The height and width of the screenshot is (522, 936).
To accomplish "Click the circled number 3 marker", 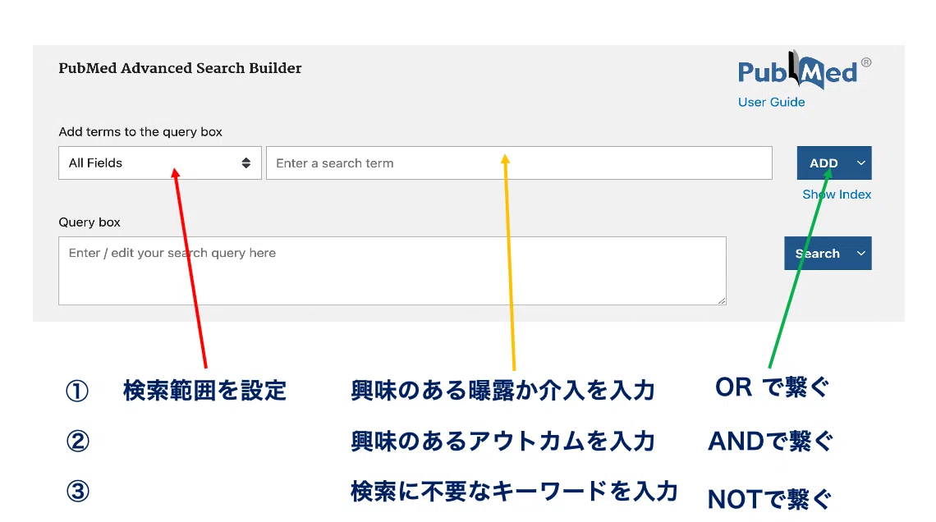I will pyautogui.click(x=77, y=492).
